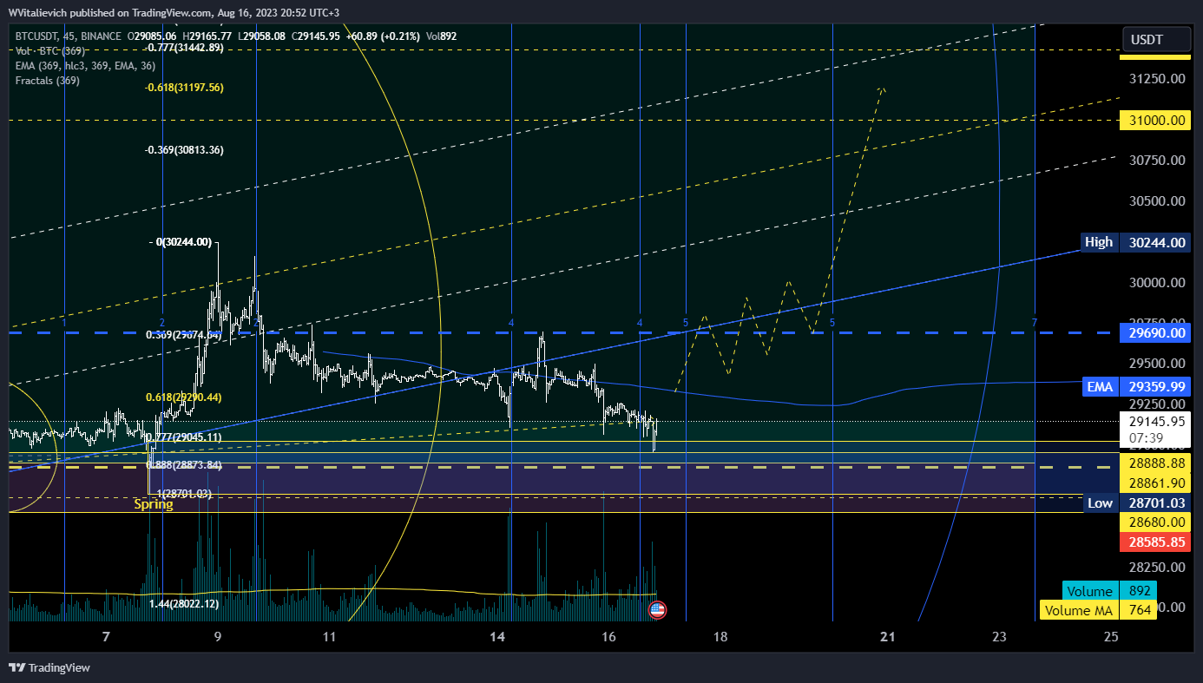Screen dimensions: 1203x683
Task: Open the USDT currency selector
Action: click(x=1155, y=39)
